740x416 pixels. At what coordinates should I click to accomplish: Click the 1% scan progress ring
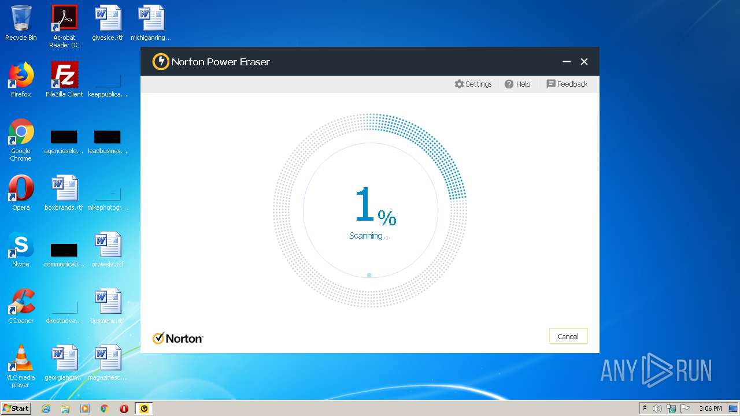pos(370,211)
